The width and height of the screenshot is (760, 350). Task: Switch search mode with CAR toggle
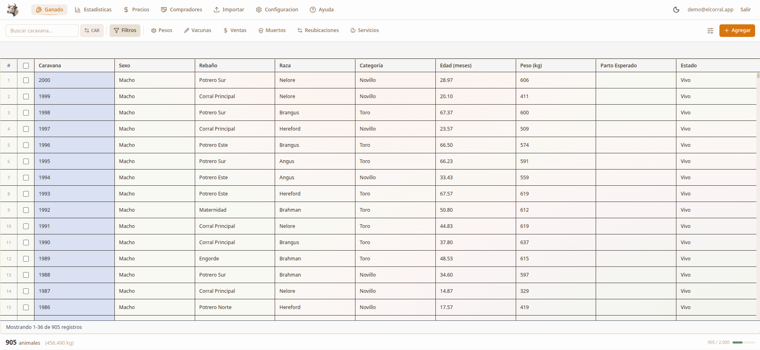point(92,30)
